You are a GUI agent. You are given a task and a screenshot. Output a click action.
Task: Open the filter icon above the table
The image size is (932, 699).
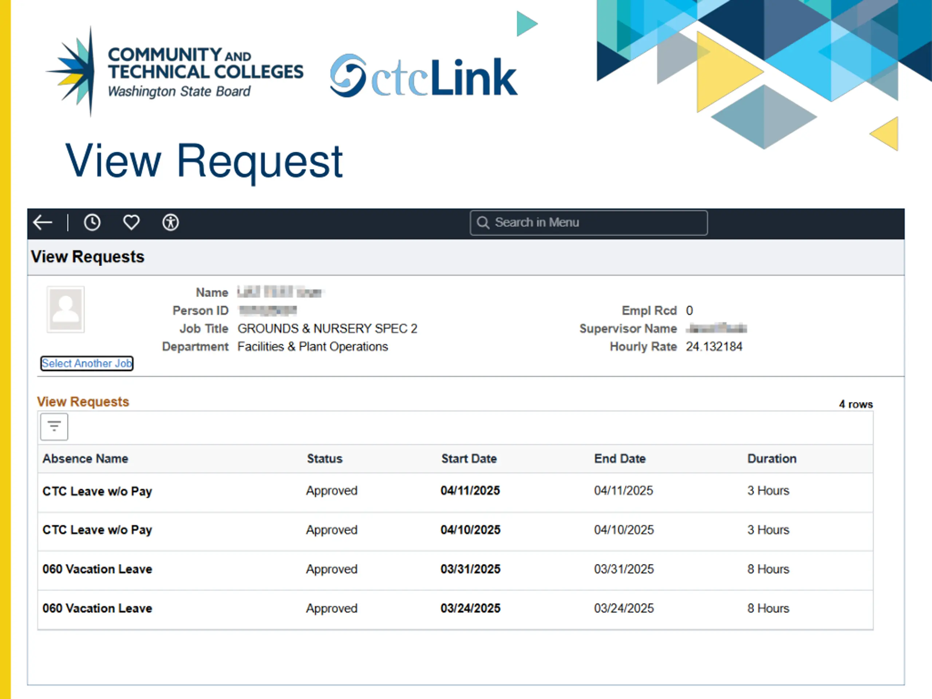(x=54, y=427)
